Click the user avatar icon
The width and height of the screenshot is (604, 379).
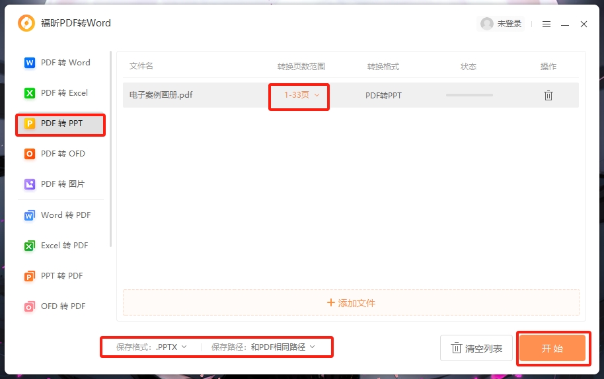[487, 24]
